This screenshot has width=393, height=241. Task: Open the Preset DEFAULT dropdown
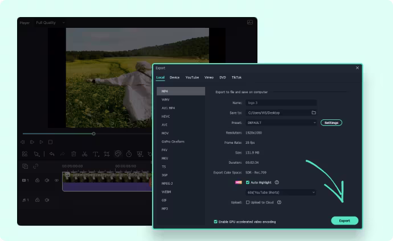281,123
